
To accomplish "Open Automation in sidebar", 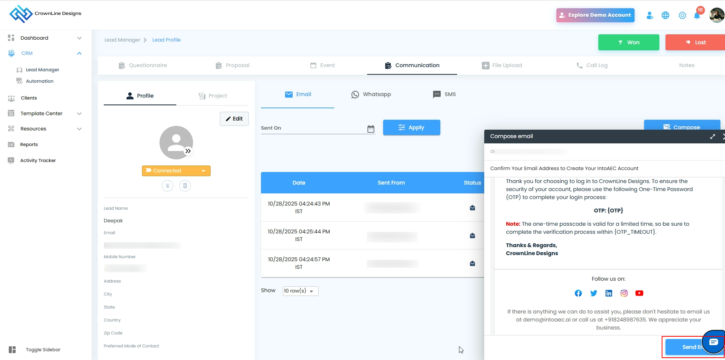I will (x=40, y=81).
